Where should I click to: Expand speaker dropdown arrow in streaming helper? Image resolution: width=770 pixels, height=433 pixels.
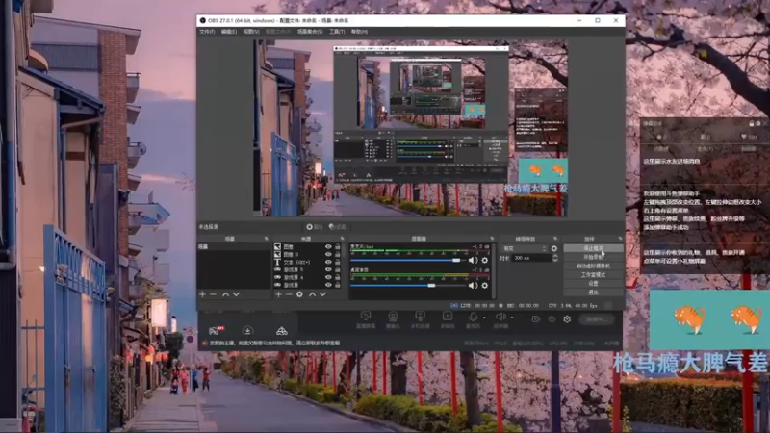[x=512, y=318]
